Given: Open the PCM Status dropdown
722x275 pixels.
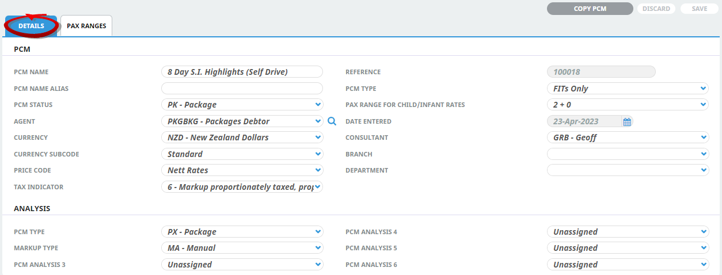Looking at the screenshot, I should tap(242, 105).
